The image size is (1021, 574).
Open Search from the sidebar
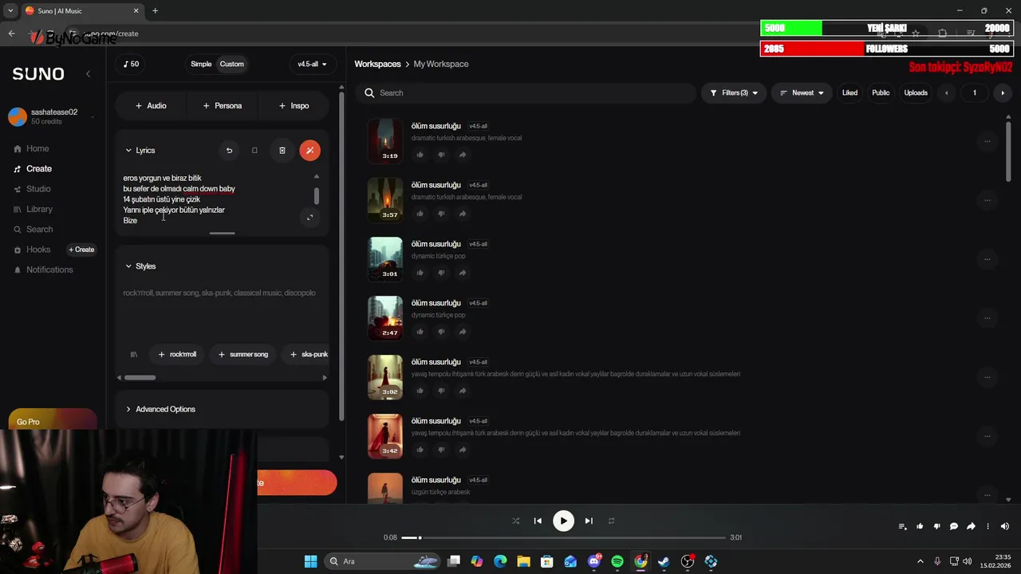tap(39, 230)
